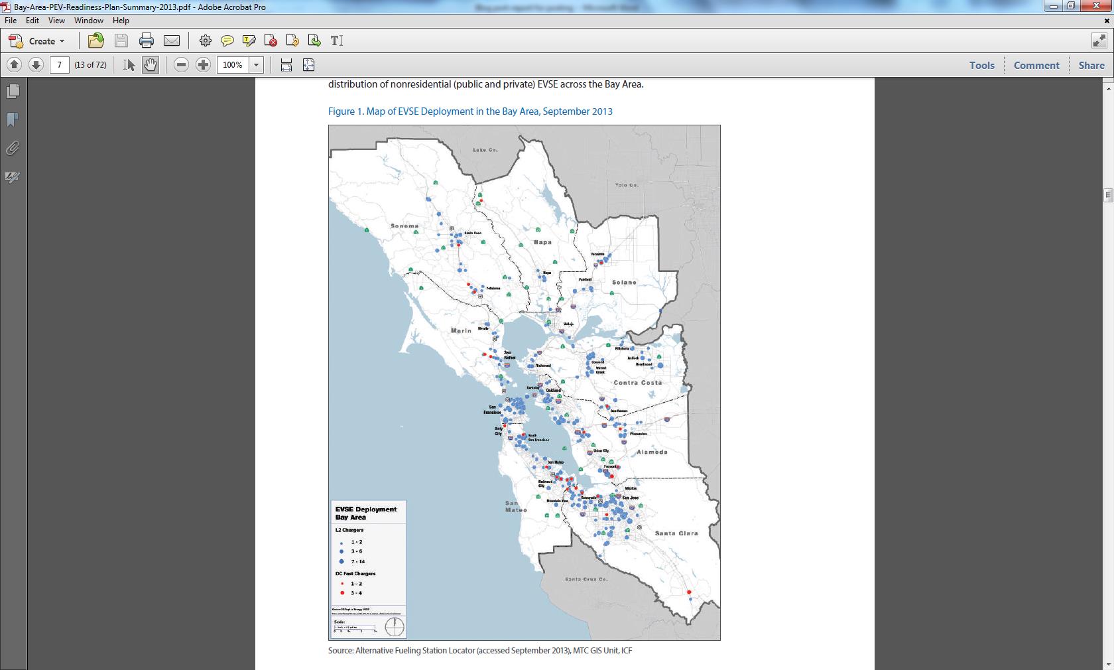Open the Page Thumbnails panel
The width and height of the screenshot is (1114, 670).
pyautogui.click(x=13, y=92)
